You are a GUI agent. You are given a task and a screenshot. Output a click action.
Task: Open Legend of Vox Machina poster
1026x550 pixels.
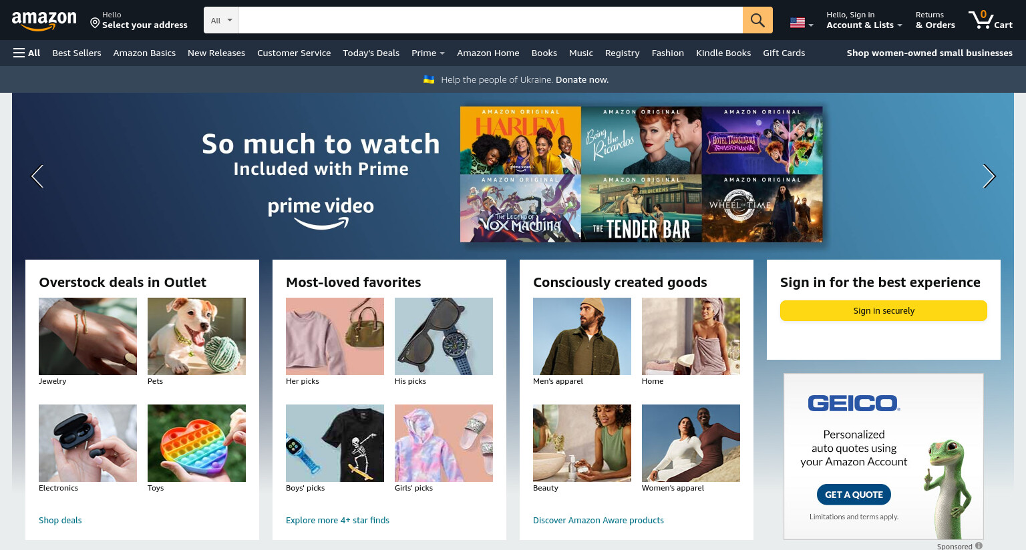click(x=520, y=208)
